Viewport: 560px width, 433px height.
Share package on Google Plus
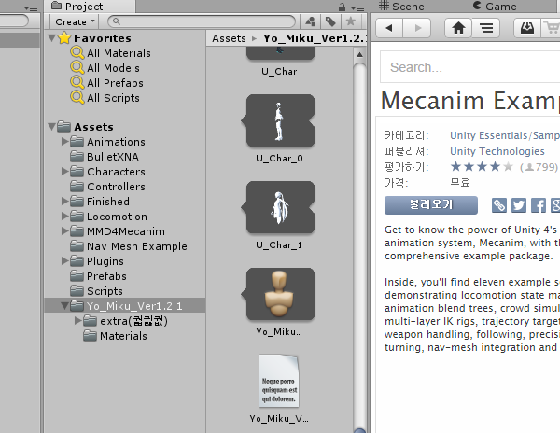(x=555, y=205)
